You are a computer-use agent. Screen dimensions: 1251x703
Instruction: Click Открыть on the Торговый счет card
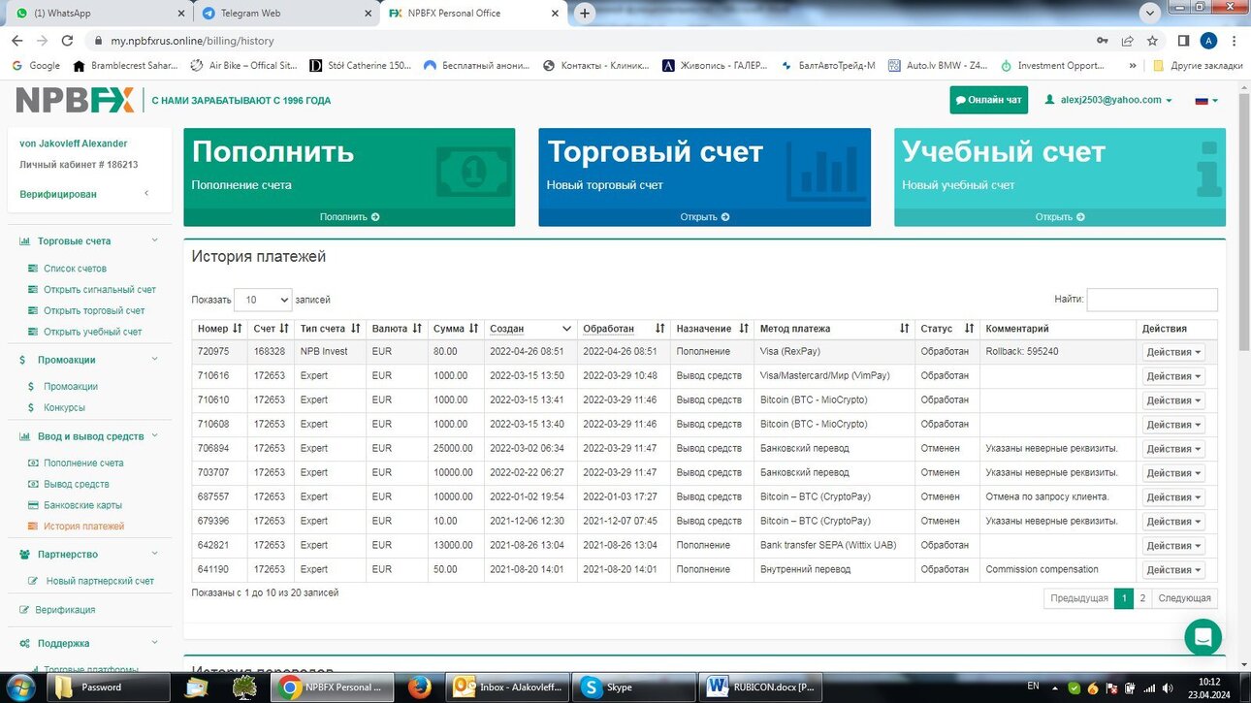point(705,217)
